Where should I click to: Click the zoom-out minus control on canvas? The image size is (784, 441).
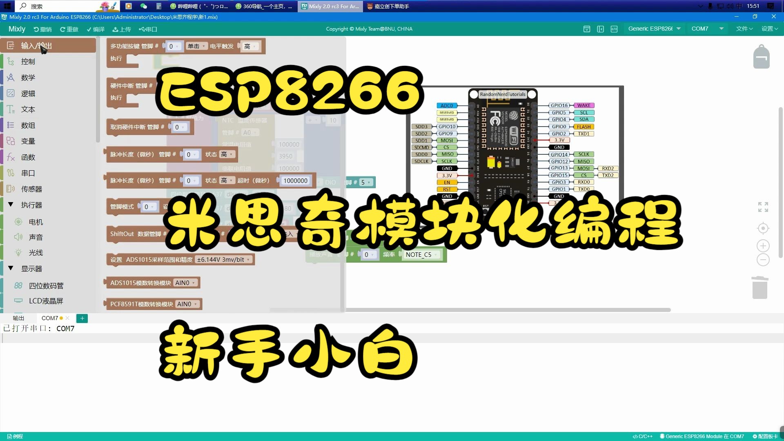point(762,260)
